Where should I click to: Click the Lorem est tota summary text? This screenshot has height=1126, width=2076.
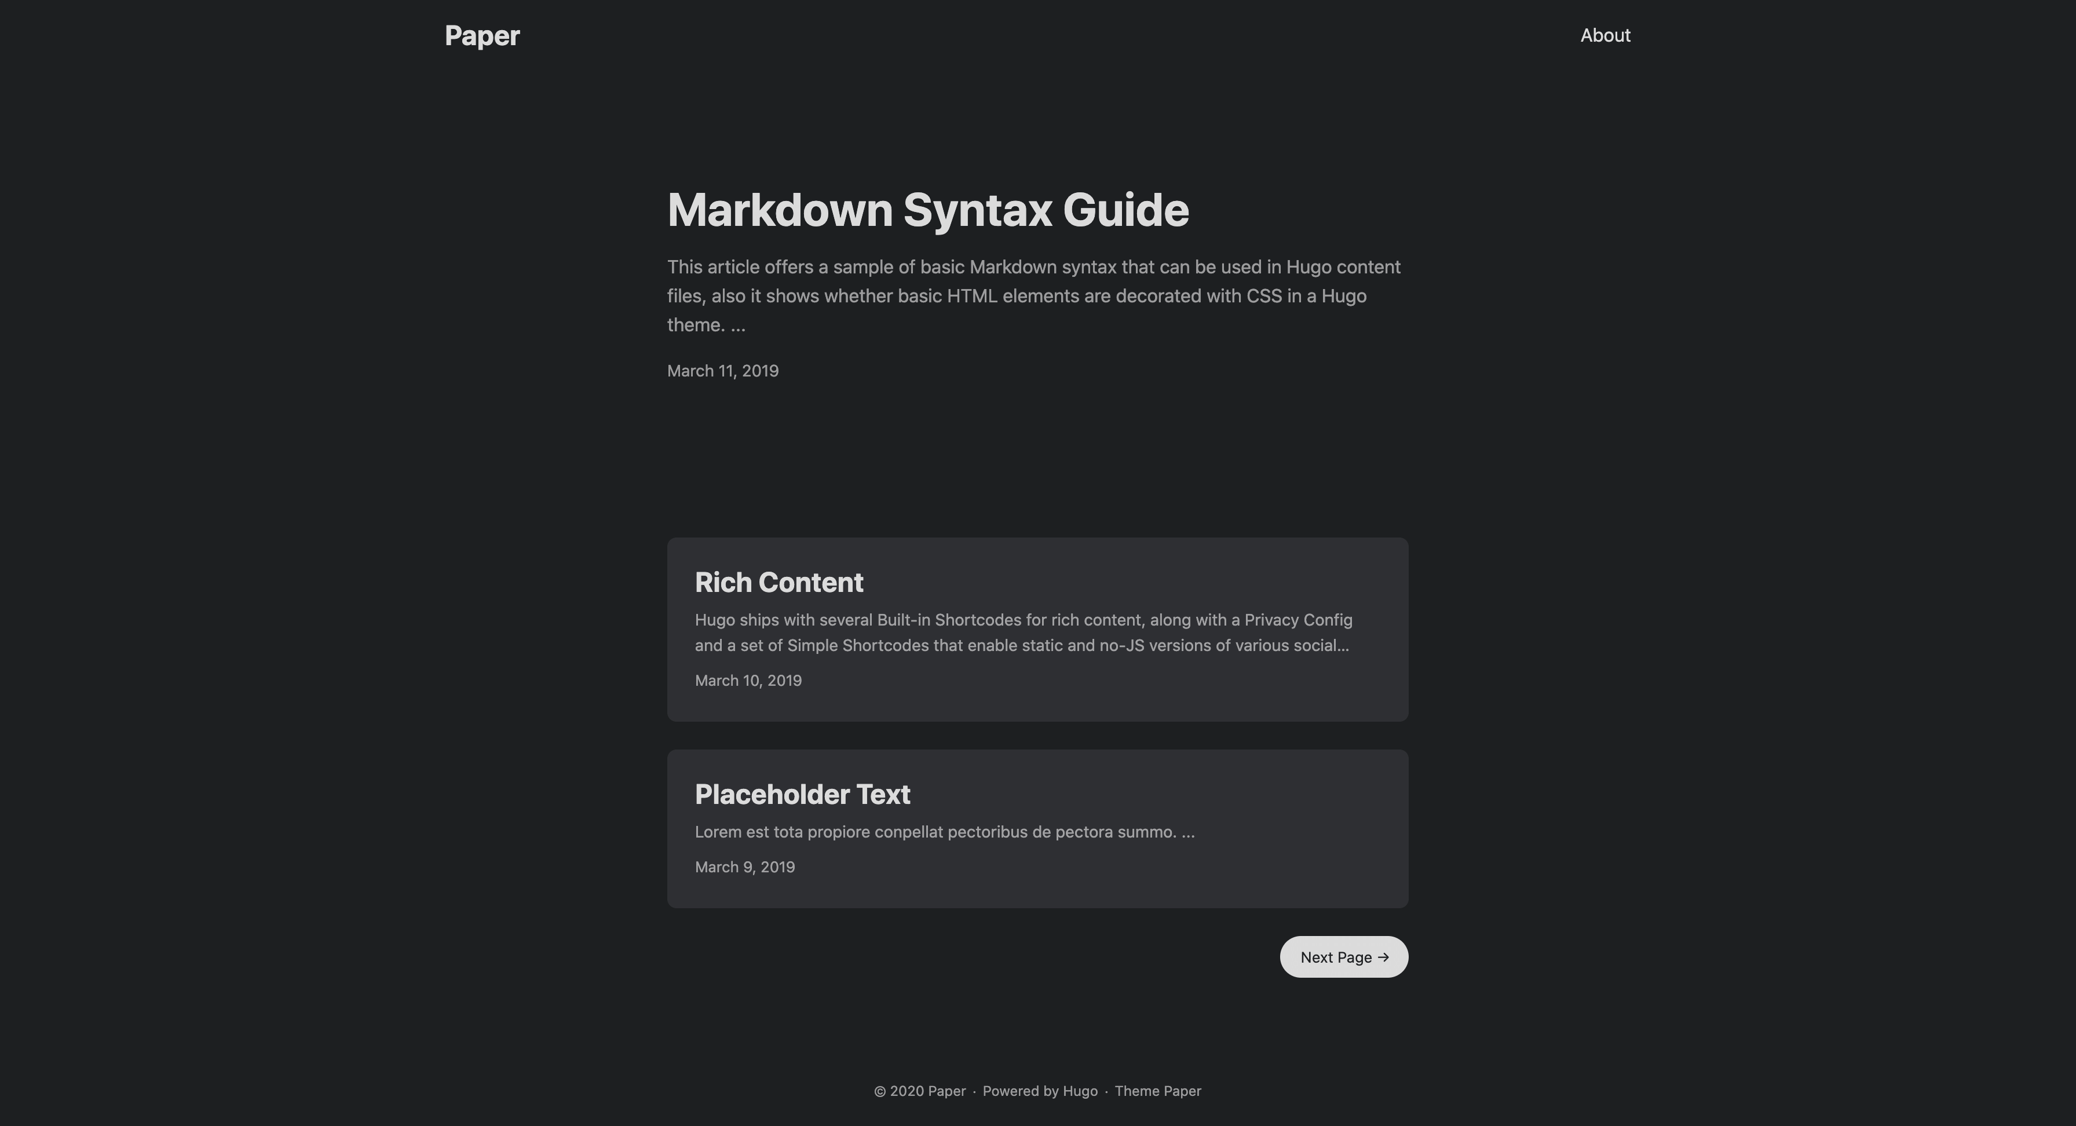[x=944, y=832]
